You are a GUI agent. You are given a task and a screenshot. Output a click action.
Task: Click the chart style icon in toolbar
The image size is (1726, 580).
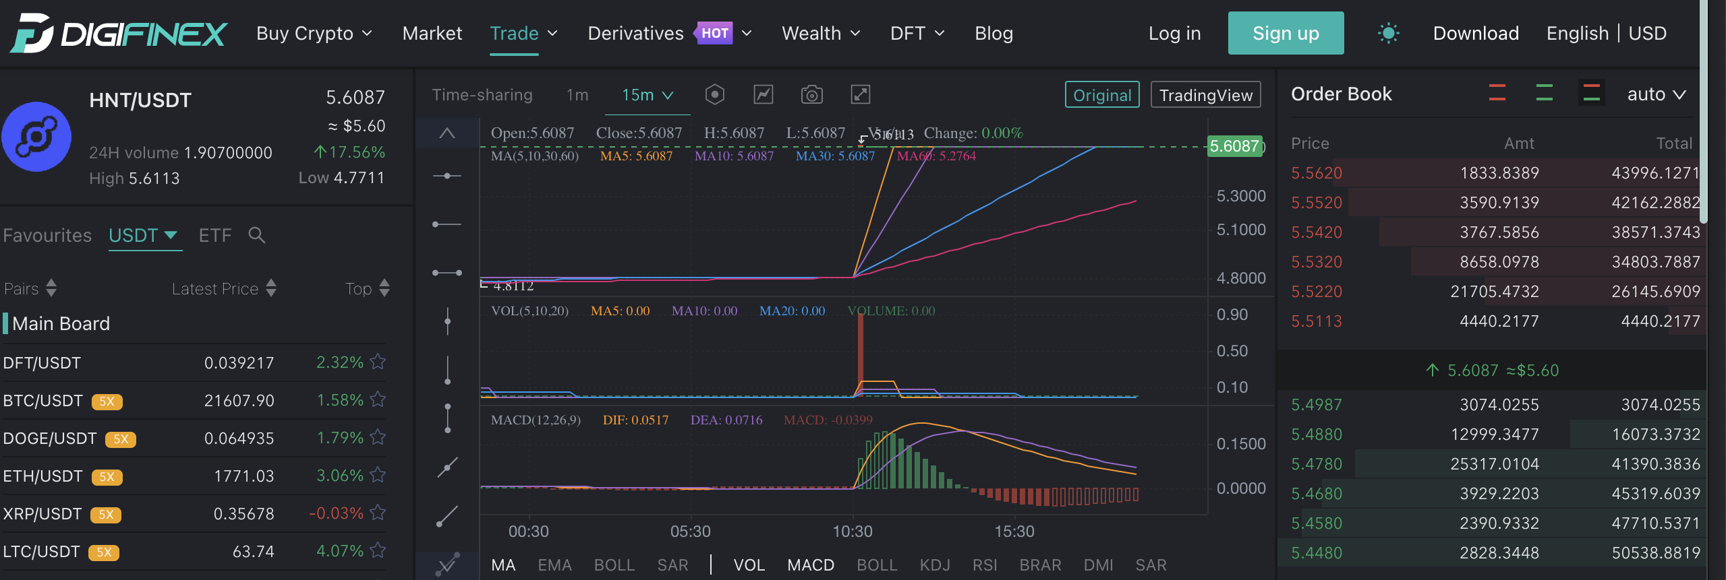click(763, 94)
